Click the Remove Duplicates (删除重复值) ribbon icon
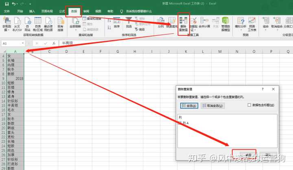 tap(183, 24)
